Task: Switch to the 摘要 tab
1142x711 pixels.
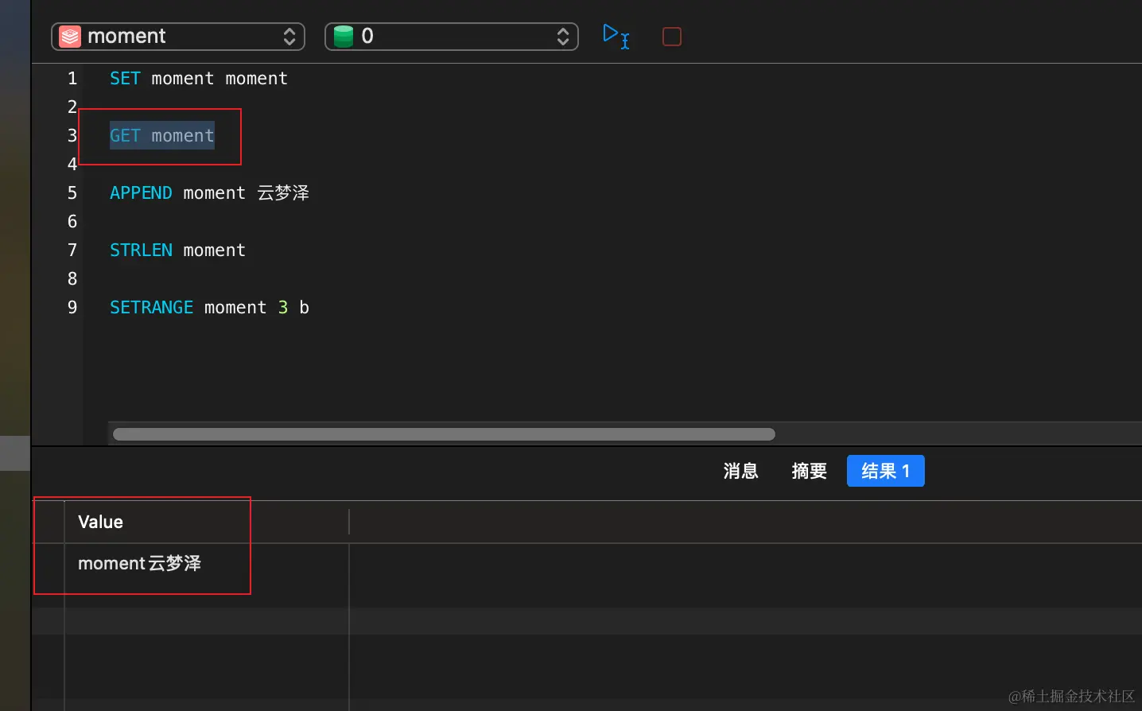Action: tap(809, 471)
